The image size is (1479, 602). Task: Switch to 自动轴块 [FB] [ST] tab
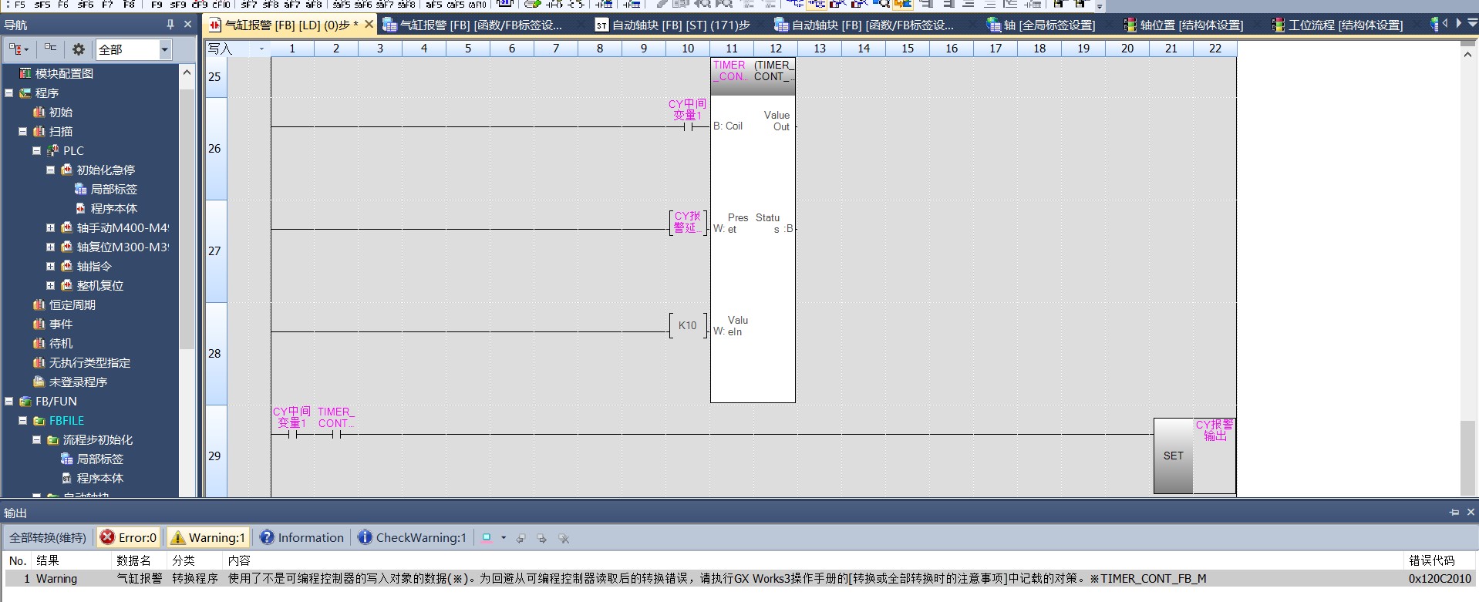672,25
